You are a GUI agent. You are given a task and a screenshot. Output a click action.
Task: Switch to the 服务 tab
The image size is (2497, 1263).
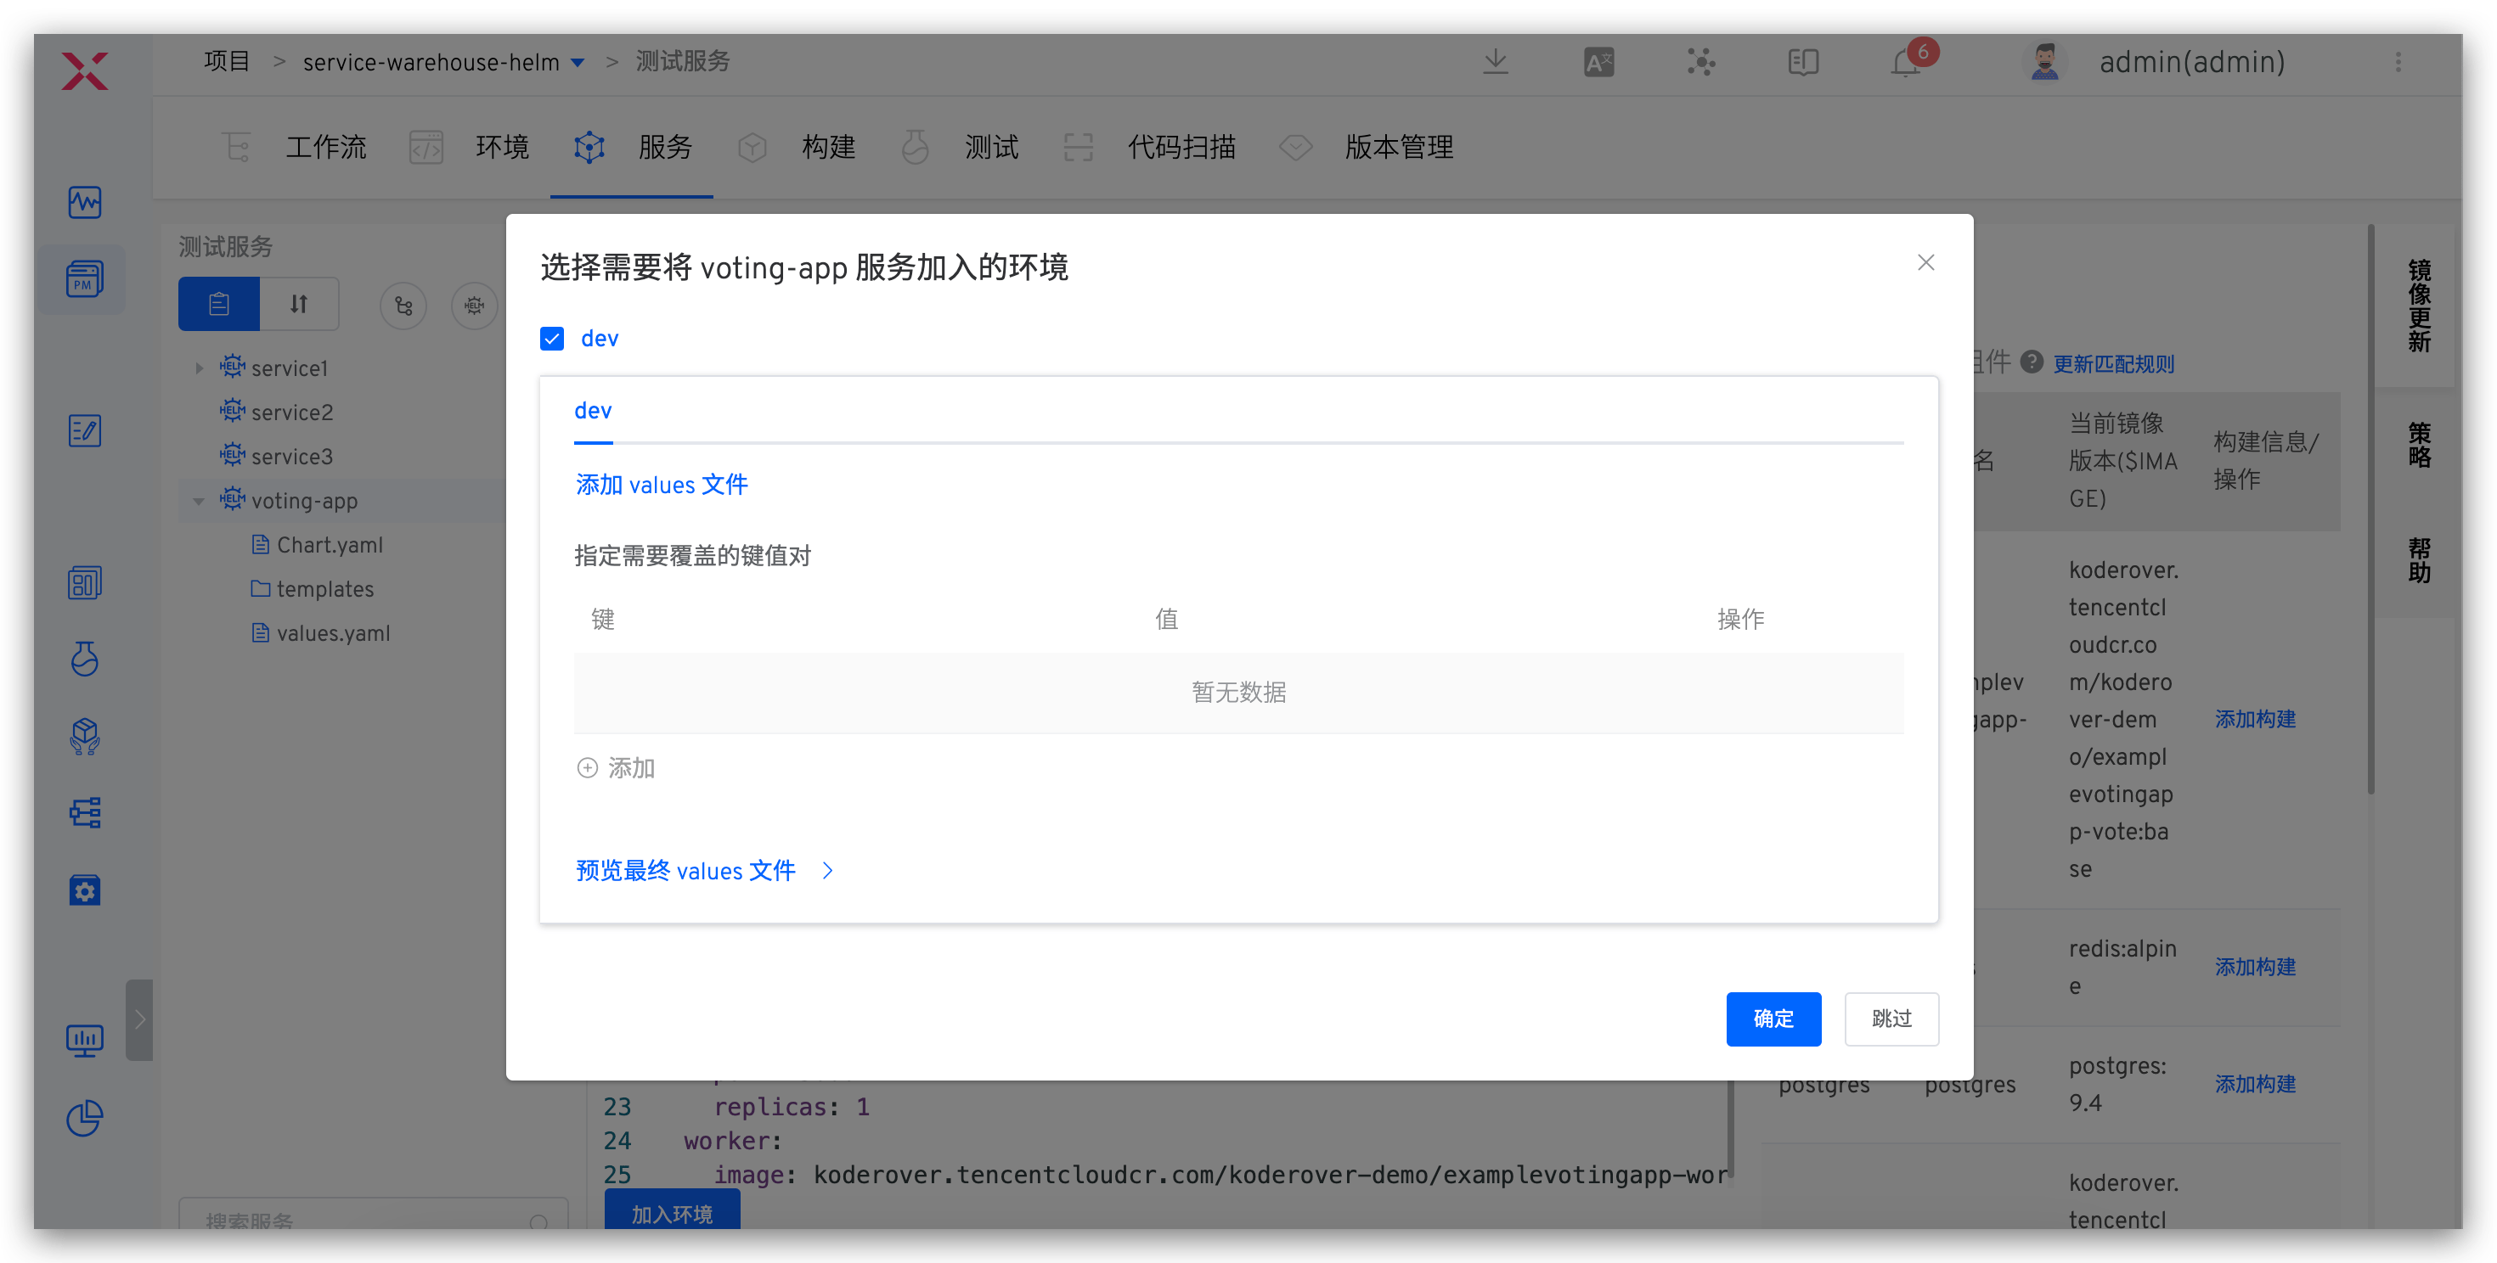pos(632,149)
